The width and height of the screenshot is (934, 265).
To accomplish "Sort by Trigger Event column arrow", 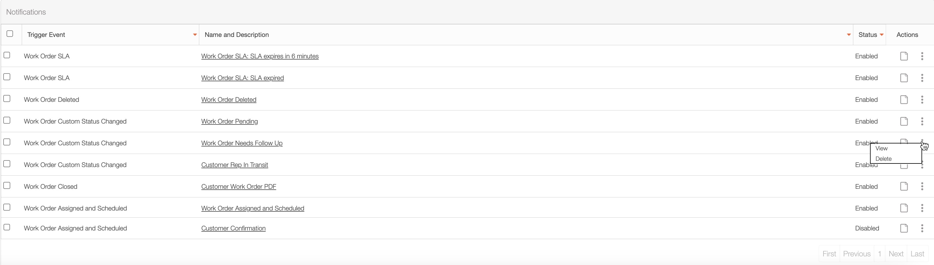I will (x=195, y=35).
